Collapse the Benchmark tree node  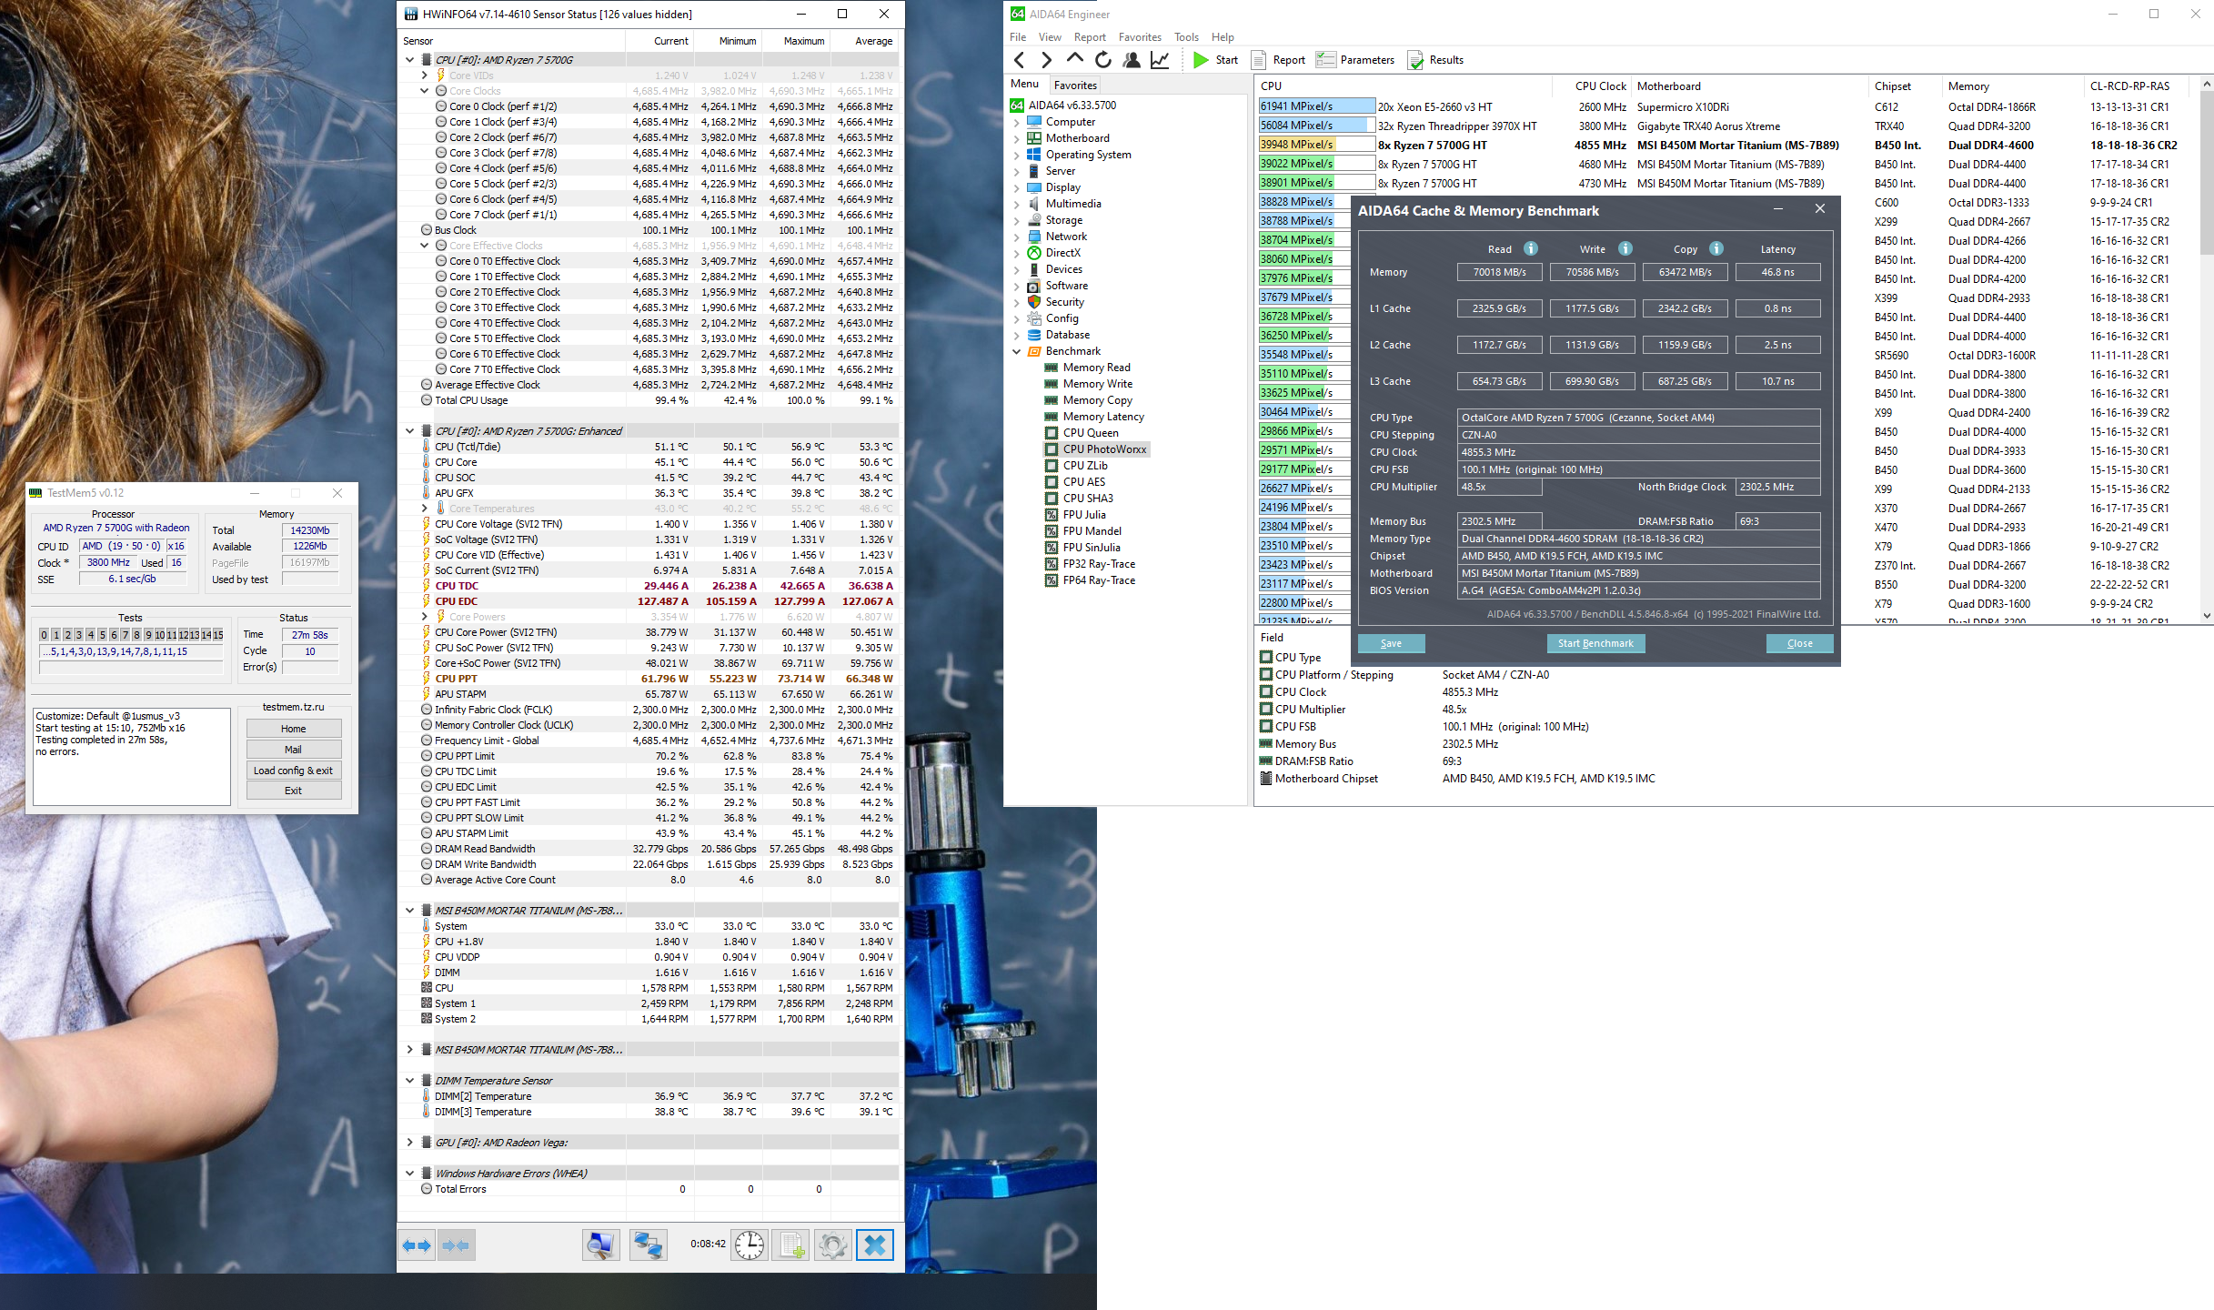tap(1017, 351)
